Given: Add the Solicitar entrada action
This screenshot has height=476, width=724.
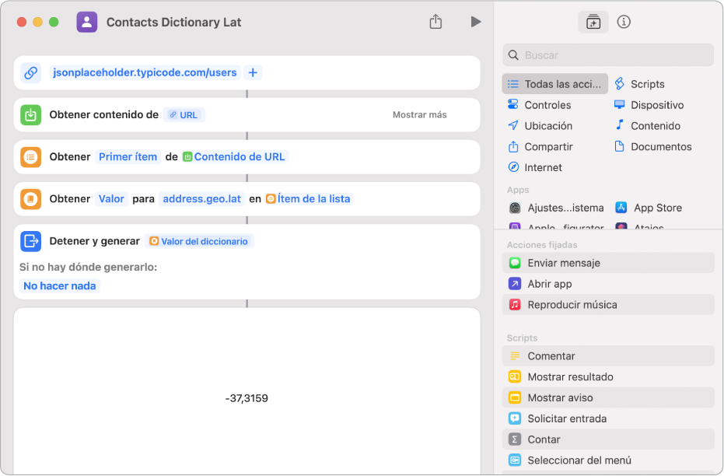Looking at the screenshot, I should (608, 418).
